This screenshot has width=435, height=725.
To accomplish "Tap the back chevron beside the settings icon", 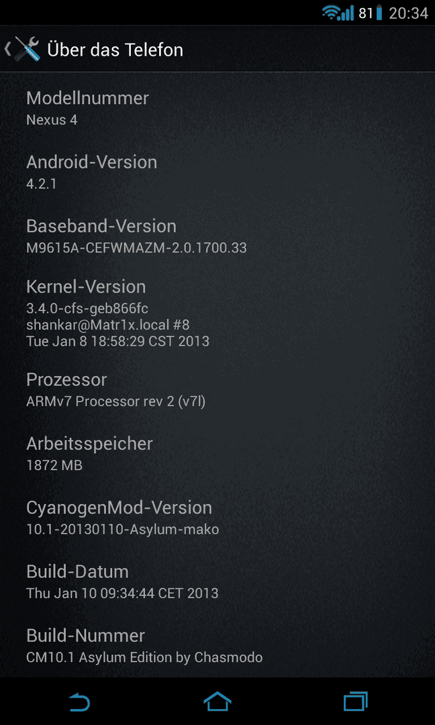I will coord(7,49).
